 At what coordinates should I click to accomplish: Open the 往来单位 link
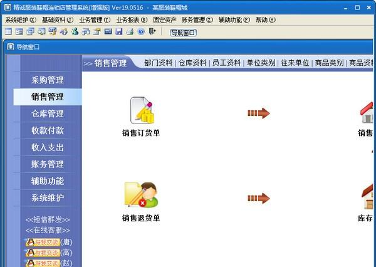[x=295, y=63]
